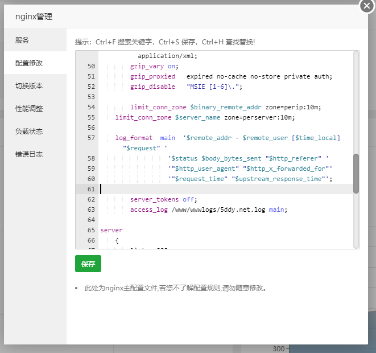Click $body_bytes_sent on line 58

click(x=231, y=159)
